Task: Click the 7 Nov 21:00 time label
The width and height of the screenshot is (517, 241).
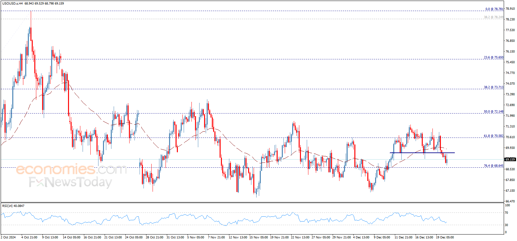Action: click(x=216, y=237)
